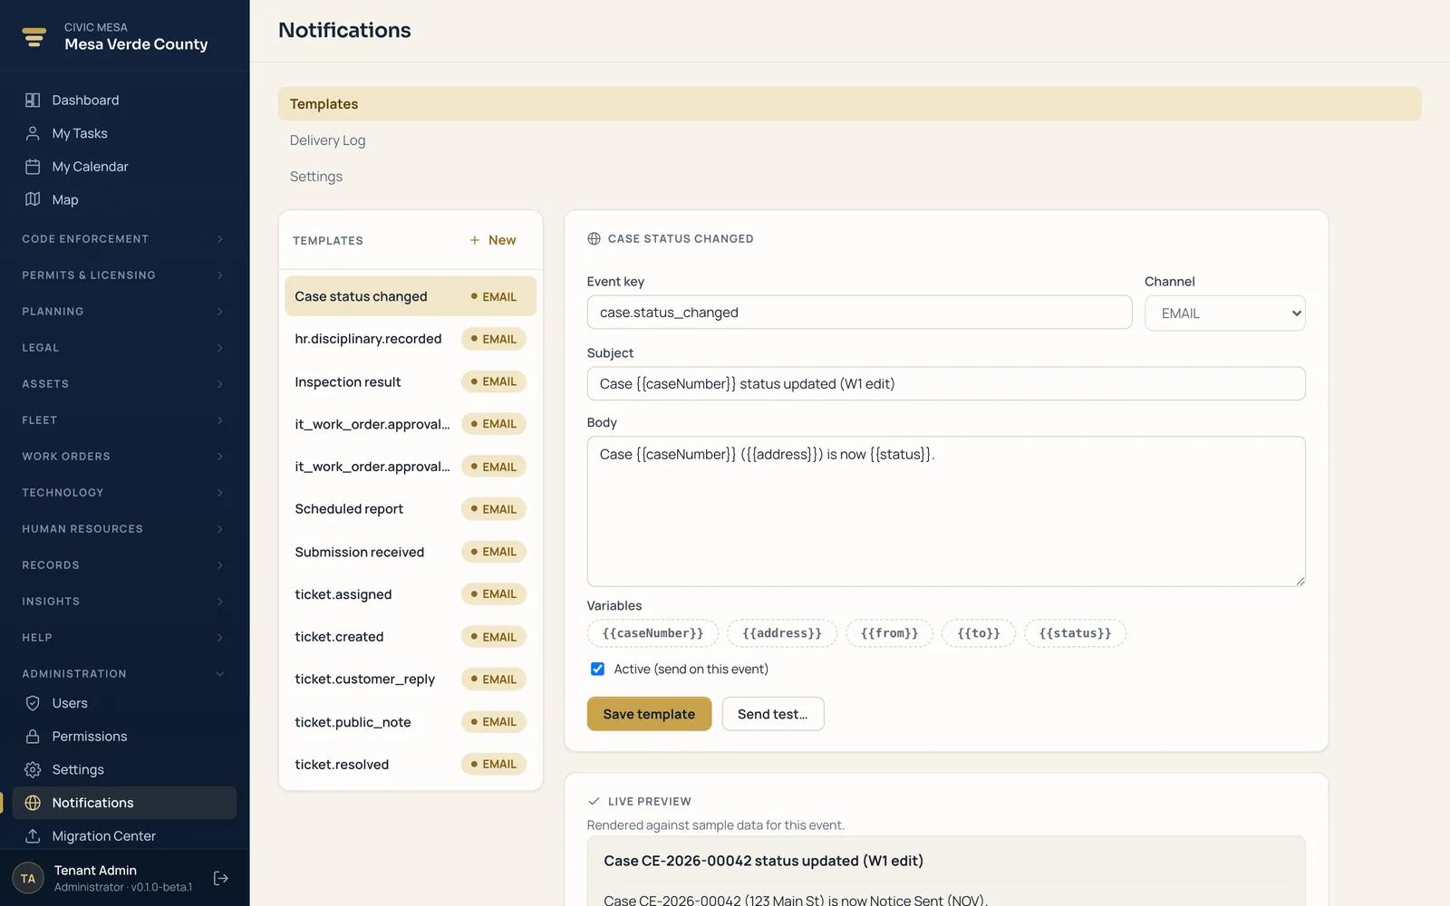This screenshot has height=906, width=1450.
Task: Click inside the Body text area
Action: [x=946, y=512]
